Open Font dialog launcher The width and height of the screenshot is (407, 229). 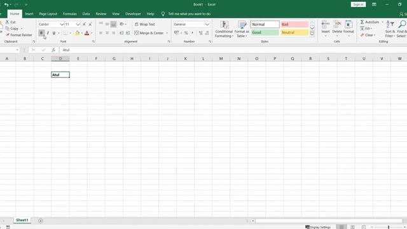coord(93,41)
